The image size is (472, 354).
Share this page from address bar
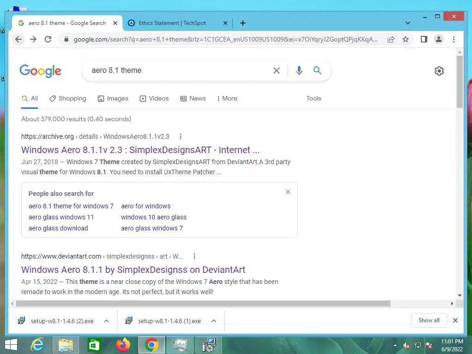[391, 40]
